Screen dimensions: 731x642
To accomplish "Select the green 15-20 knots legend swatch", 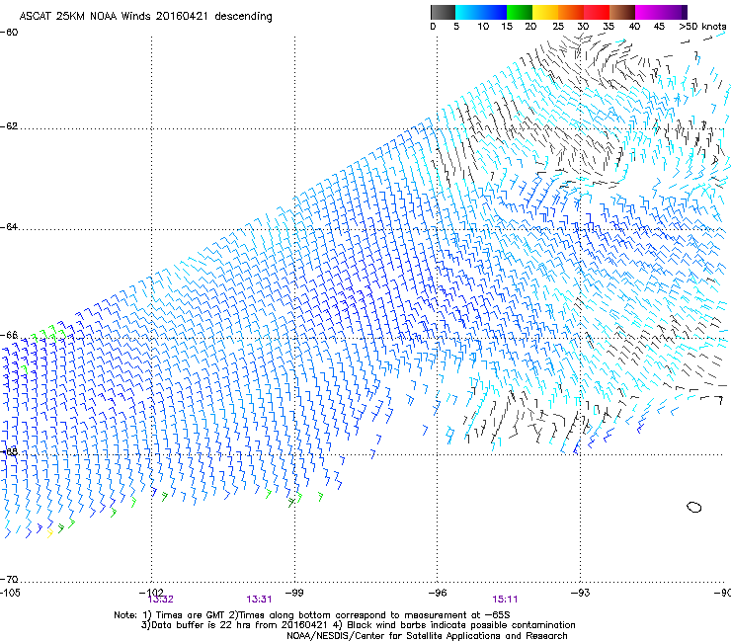I will click(520, 12).
